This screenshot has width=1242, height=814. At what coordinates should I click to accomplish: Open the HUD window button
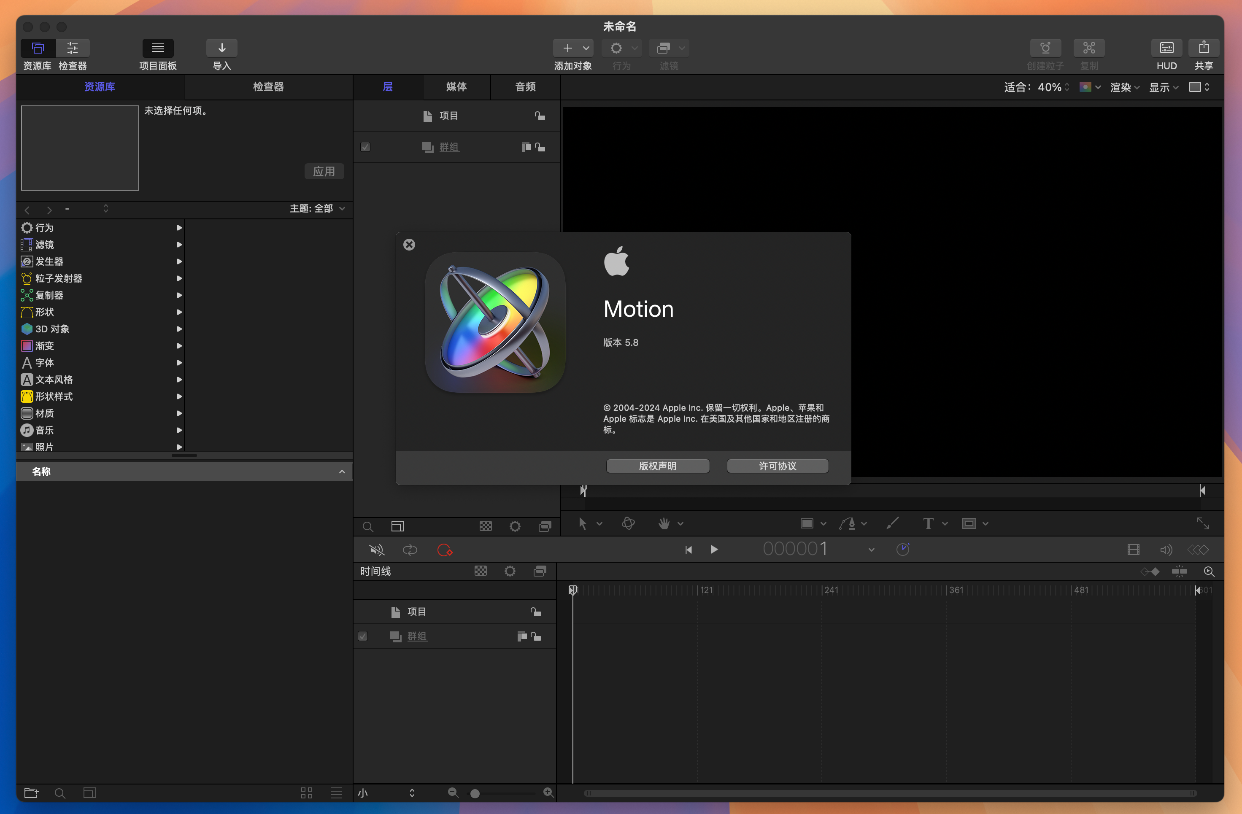1166,48
